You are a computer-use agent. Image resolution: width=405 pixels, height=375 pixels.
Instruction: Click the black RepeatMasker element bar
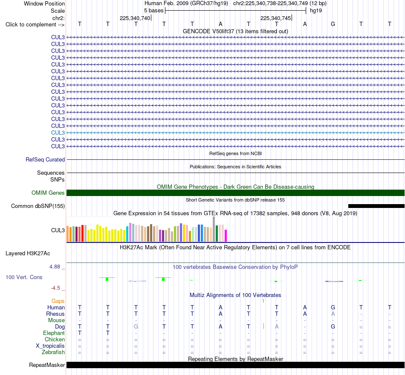pos(236,365)
